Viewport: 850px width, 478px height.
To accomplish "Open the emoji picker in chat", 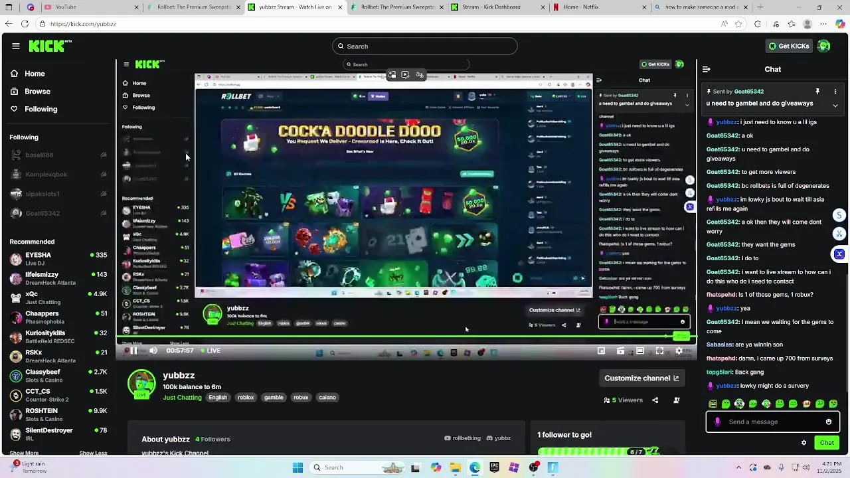I will tap(829, 422).
